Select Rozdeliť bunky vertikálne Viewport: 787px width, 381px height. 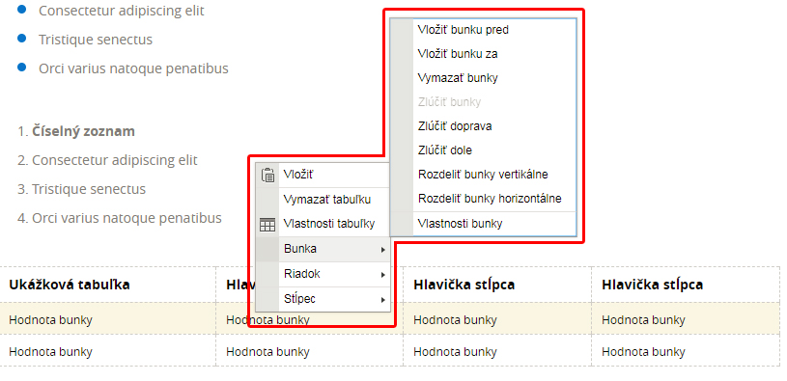484,175
